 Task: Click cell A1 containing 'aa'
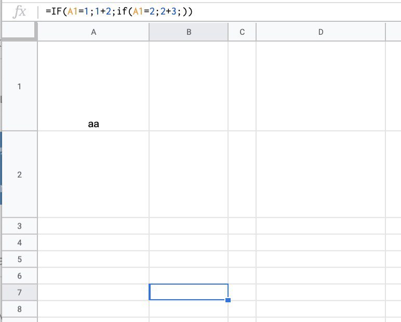(x=93, y=86)
